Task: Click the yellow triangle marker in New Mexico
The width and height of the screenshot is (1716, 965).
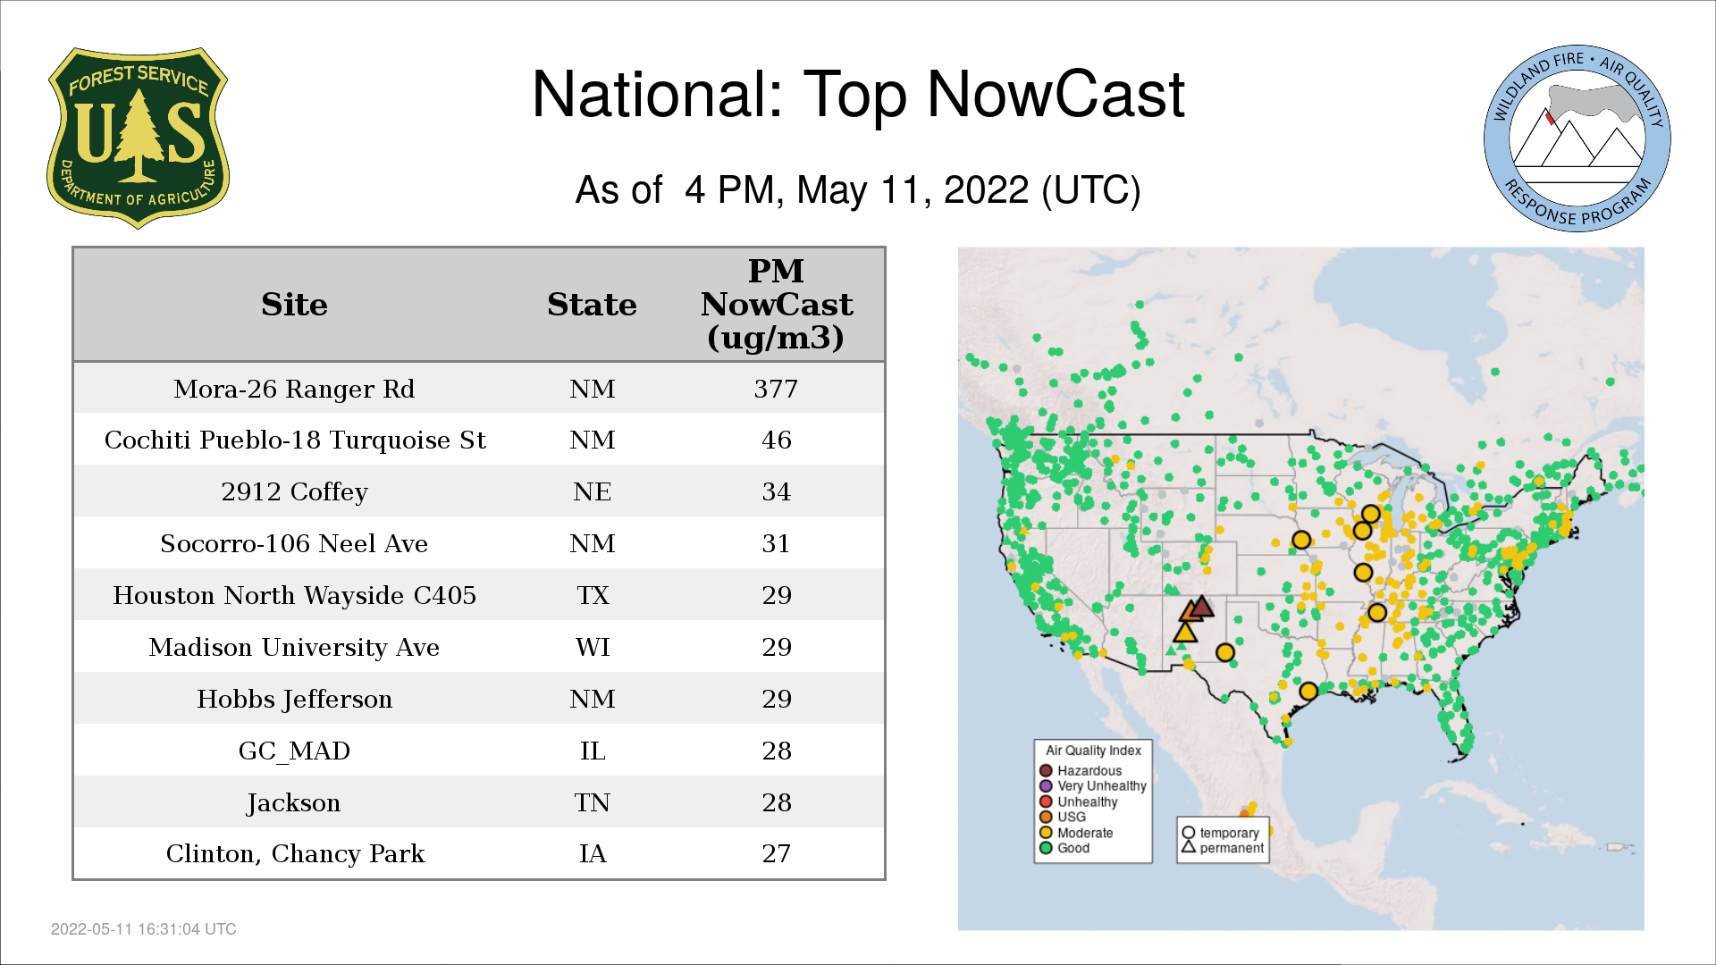Action: point(1185,634)
